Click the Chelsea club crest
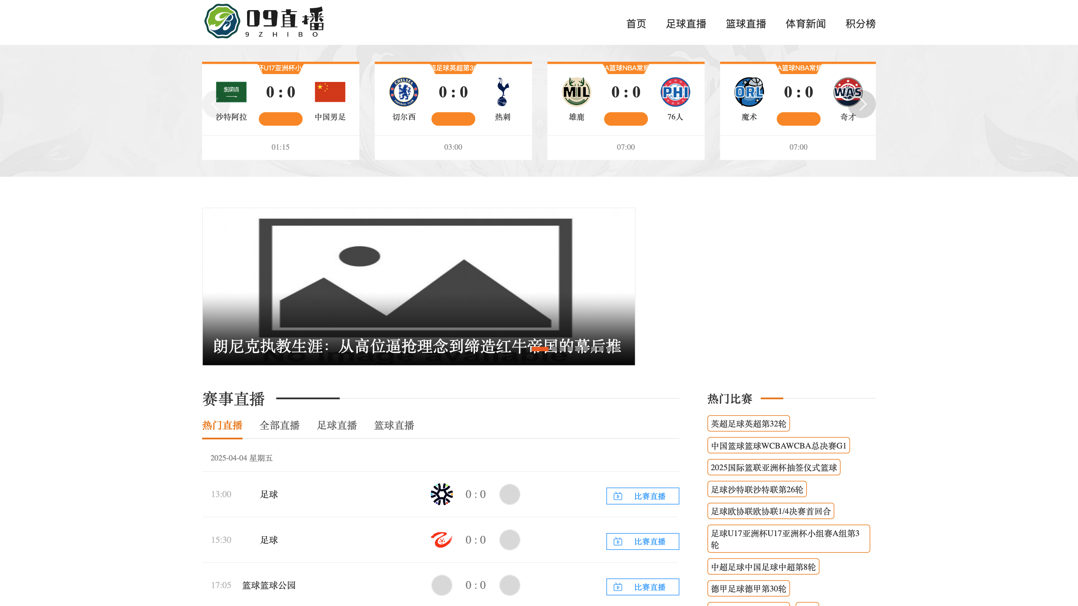Image resolution: width=1078 pixels, height=606 pixels. [404, 92]
